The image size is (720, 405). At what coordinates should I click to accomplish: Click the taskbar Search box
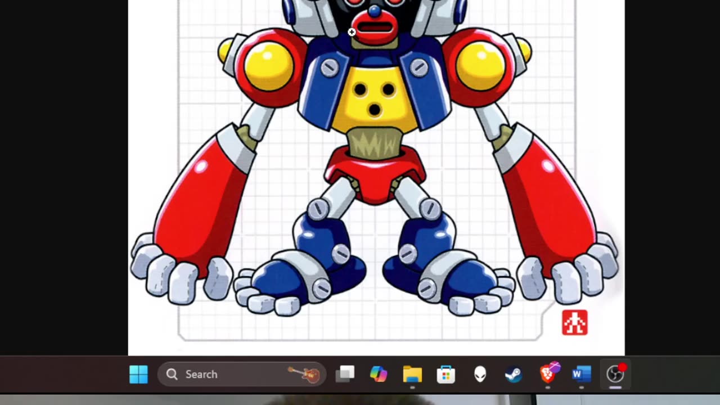(242, 374)
